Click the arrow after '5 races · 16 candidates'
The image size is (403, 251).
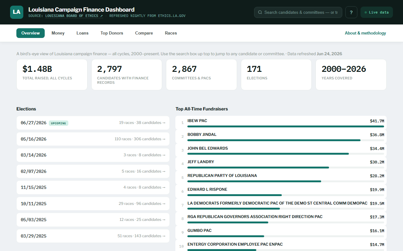point(164,171)
